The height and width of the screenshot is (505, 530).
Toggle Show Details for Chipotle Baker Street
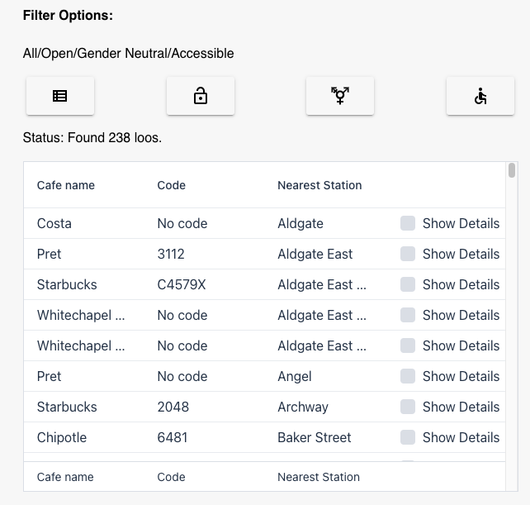(408, 437)
